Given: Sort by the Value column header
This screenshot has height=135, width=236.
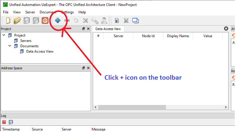Looking at the screenshot, I should point(208,36).
